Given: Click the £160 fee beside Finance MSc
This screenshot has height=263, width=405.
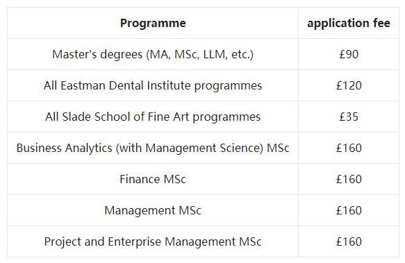Looking at the screenshot, I should click(x=349, y=179).
